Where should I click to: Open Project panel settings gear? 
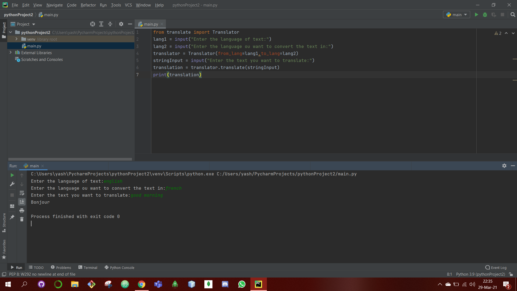121,24
